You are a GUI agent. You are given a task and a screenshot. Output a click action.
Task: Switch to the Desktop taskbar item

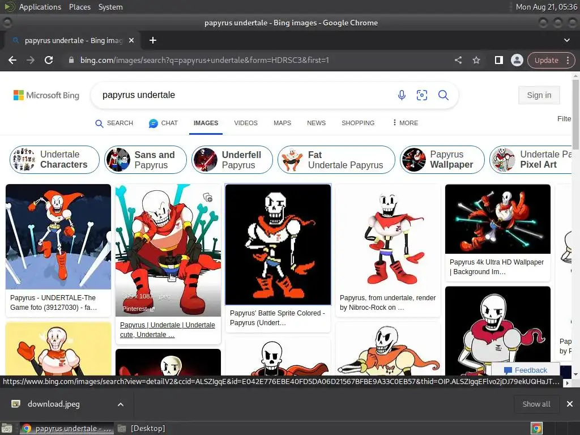pyautogui.click(x=142, y=429)
